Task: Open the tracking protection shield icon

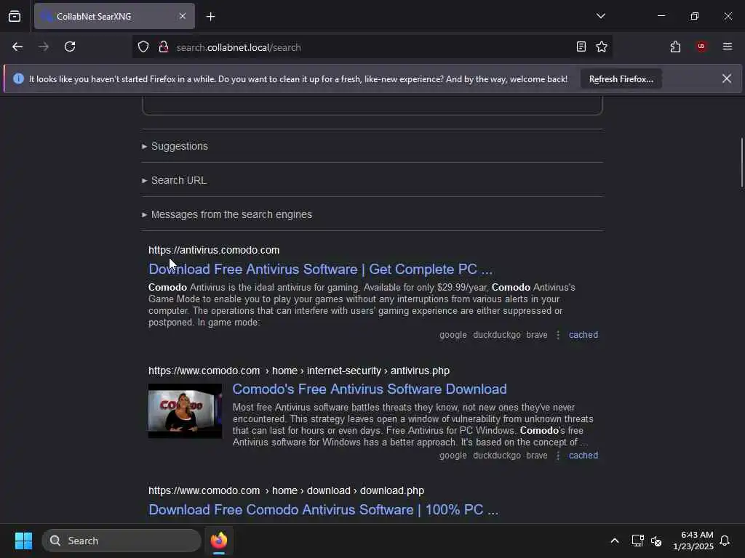Action: coord(143,47)
